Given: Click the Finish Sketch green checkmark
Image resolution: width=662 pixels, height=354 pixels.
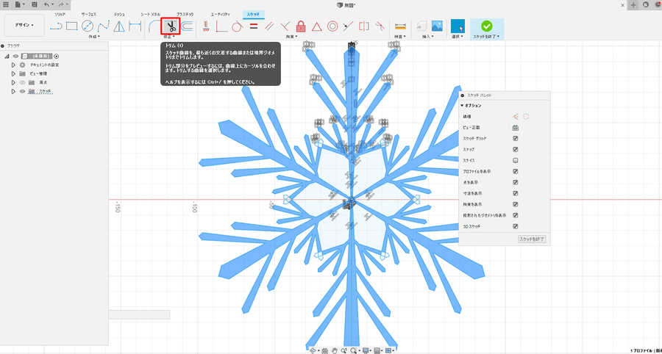Looking at the screenshot, I should tap(487, 26).
